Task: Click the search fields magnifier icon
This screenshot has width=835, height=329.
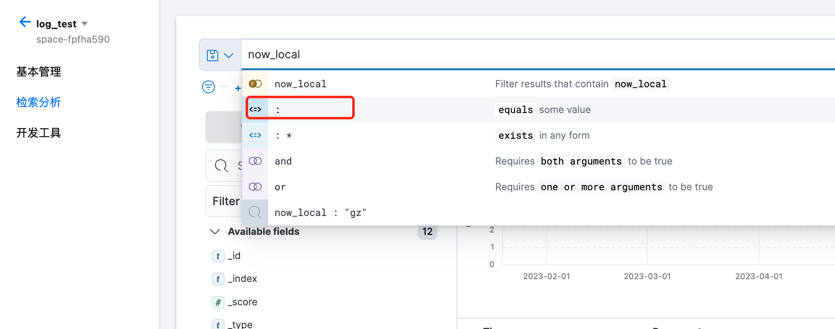Action: [x=221, y=165]
